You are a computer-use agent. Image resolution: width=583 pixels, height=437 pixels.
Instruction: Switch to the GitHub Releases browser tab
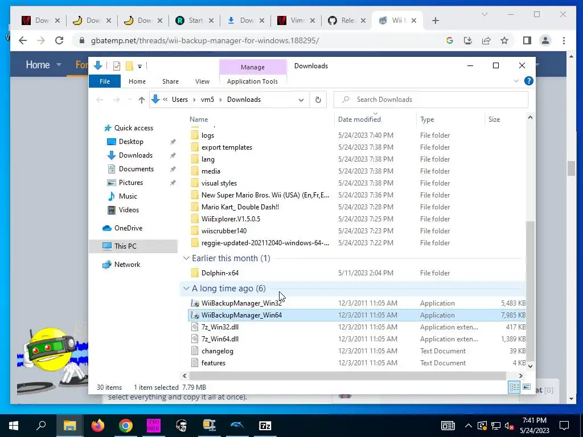[x=347, y=20]
